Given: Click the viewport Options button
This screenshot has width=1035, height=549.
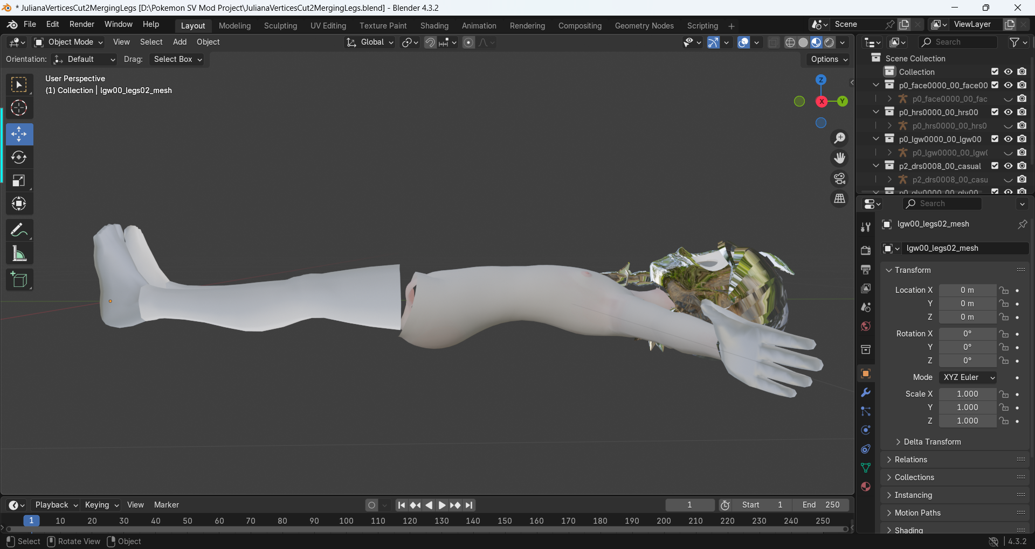Looking at the screenshot, I should point(829,59).
